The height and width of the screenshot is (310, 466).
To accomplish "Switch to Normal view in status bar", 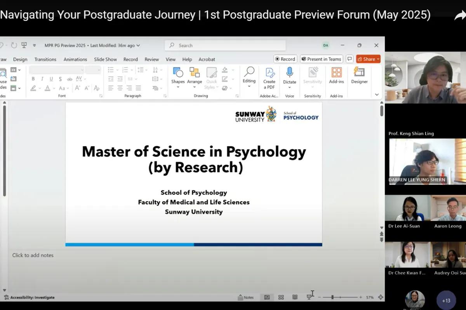I will coord(267,297).
